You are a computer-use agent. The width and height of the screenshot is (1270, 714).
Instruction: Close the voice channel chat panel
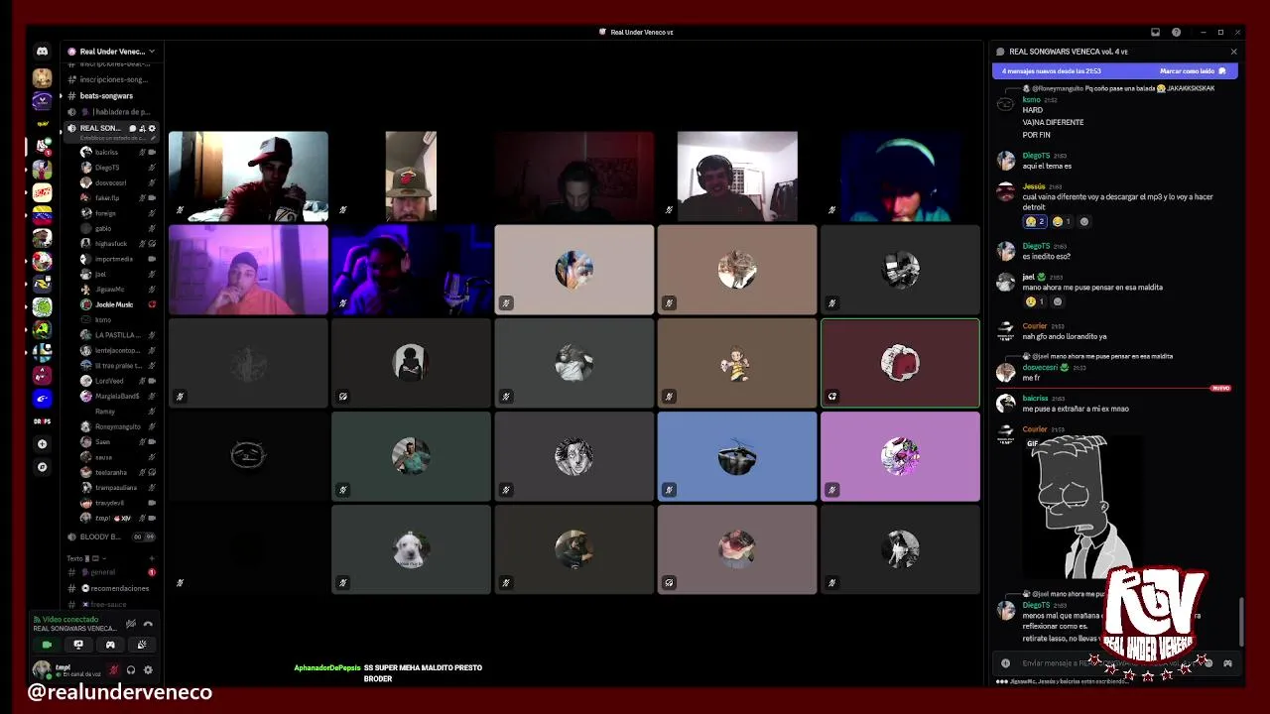pyautogui.click(x=1233, y=52)
